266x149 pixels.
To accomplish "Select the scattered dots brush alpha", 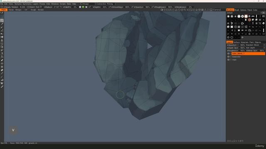I will [242, 23].
